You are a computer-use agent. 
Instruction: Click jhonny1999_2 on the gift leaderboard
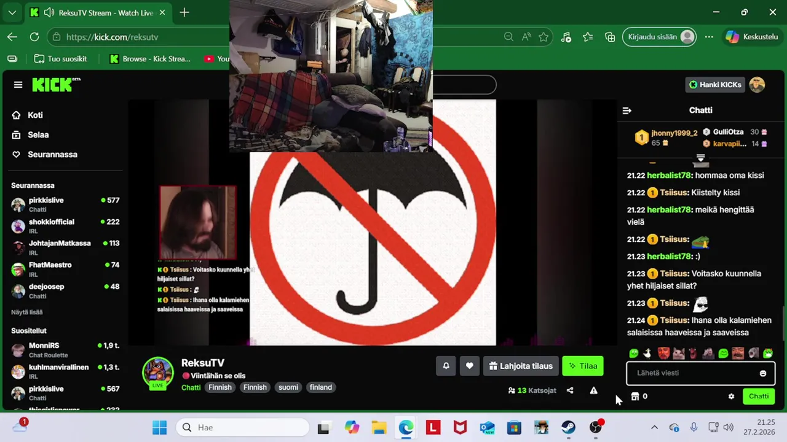click(x=674, y=133)
